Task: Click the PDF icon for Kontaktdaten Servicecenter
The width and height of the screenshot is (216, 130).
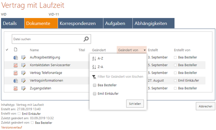Action: point(16,65)
